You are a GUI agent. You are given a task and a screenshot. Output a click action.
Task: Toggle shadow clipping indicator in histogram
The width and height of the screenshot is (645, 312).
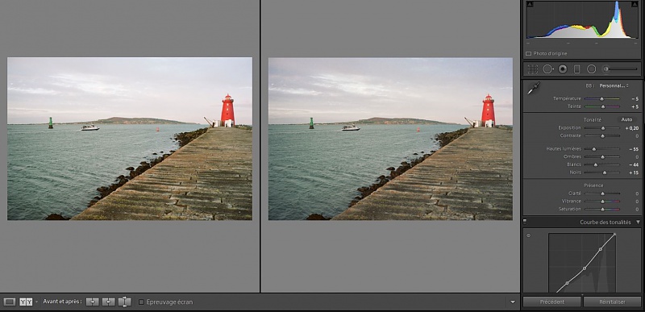coord(529,4)
